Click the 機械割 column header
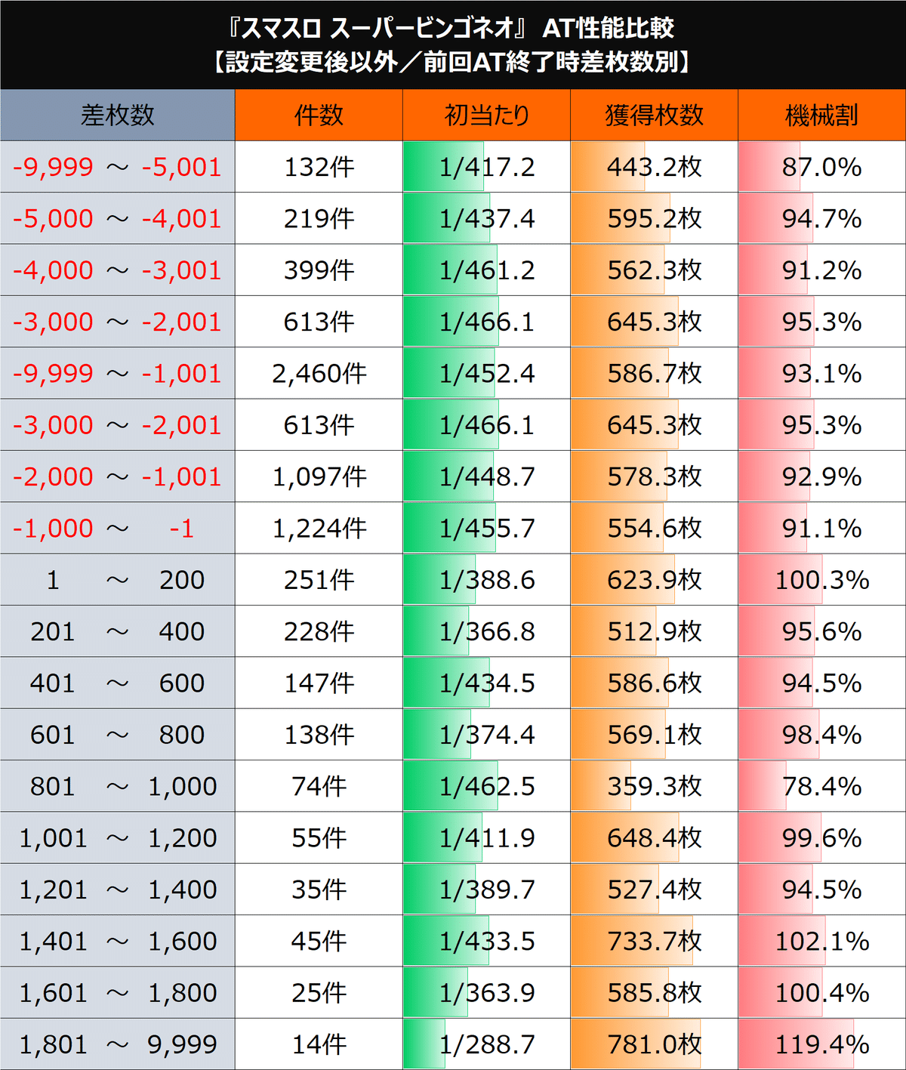The width and height of the screenshot is (906, 1070). coord(821,115)
